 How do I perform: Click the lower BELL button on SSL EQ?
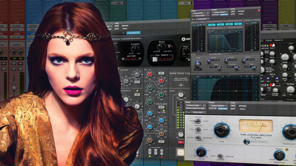tap(161, 141)
